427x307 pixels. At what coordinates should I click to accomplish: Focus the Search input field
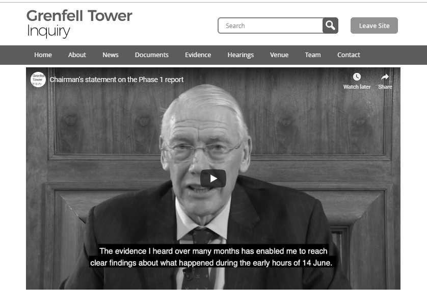point(271,25)
